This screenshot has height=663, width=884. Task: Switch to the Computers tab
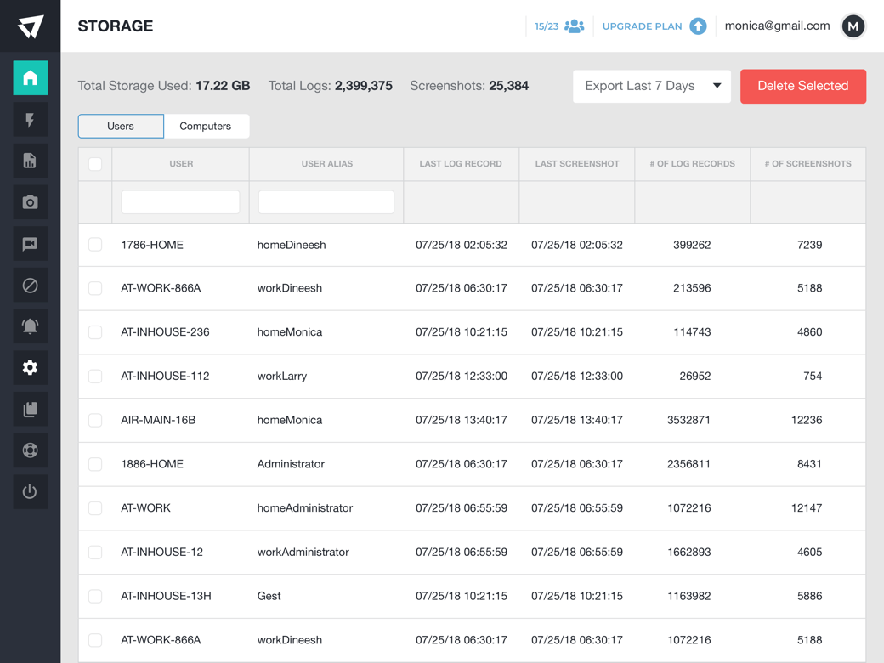coord(205,127)
